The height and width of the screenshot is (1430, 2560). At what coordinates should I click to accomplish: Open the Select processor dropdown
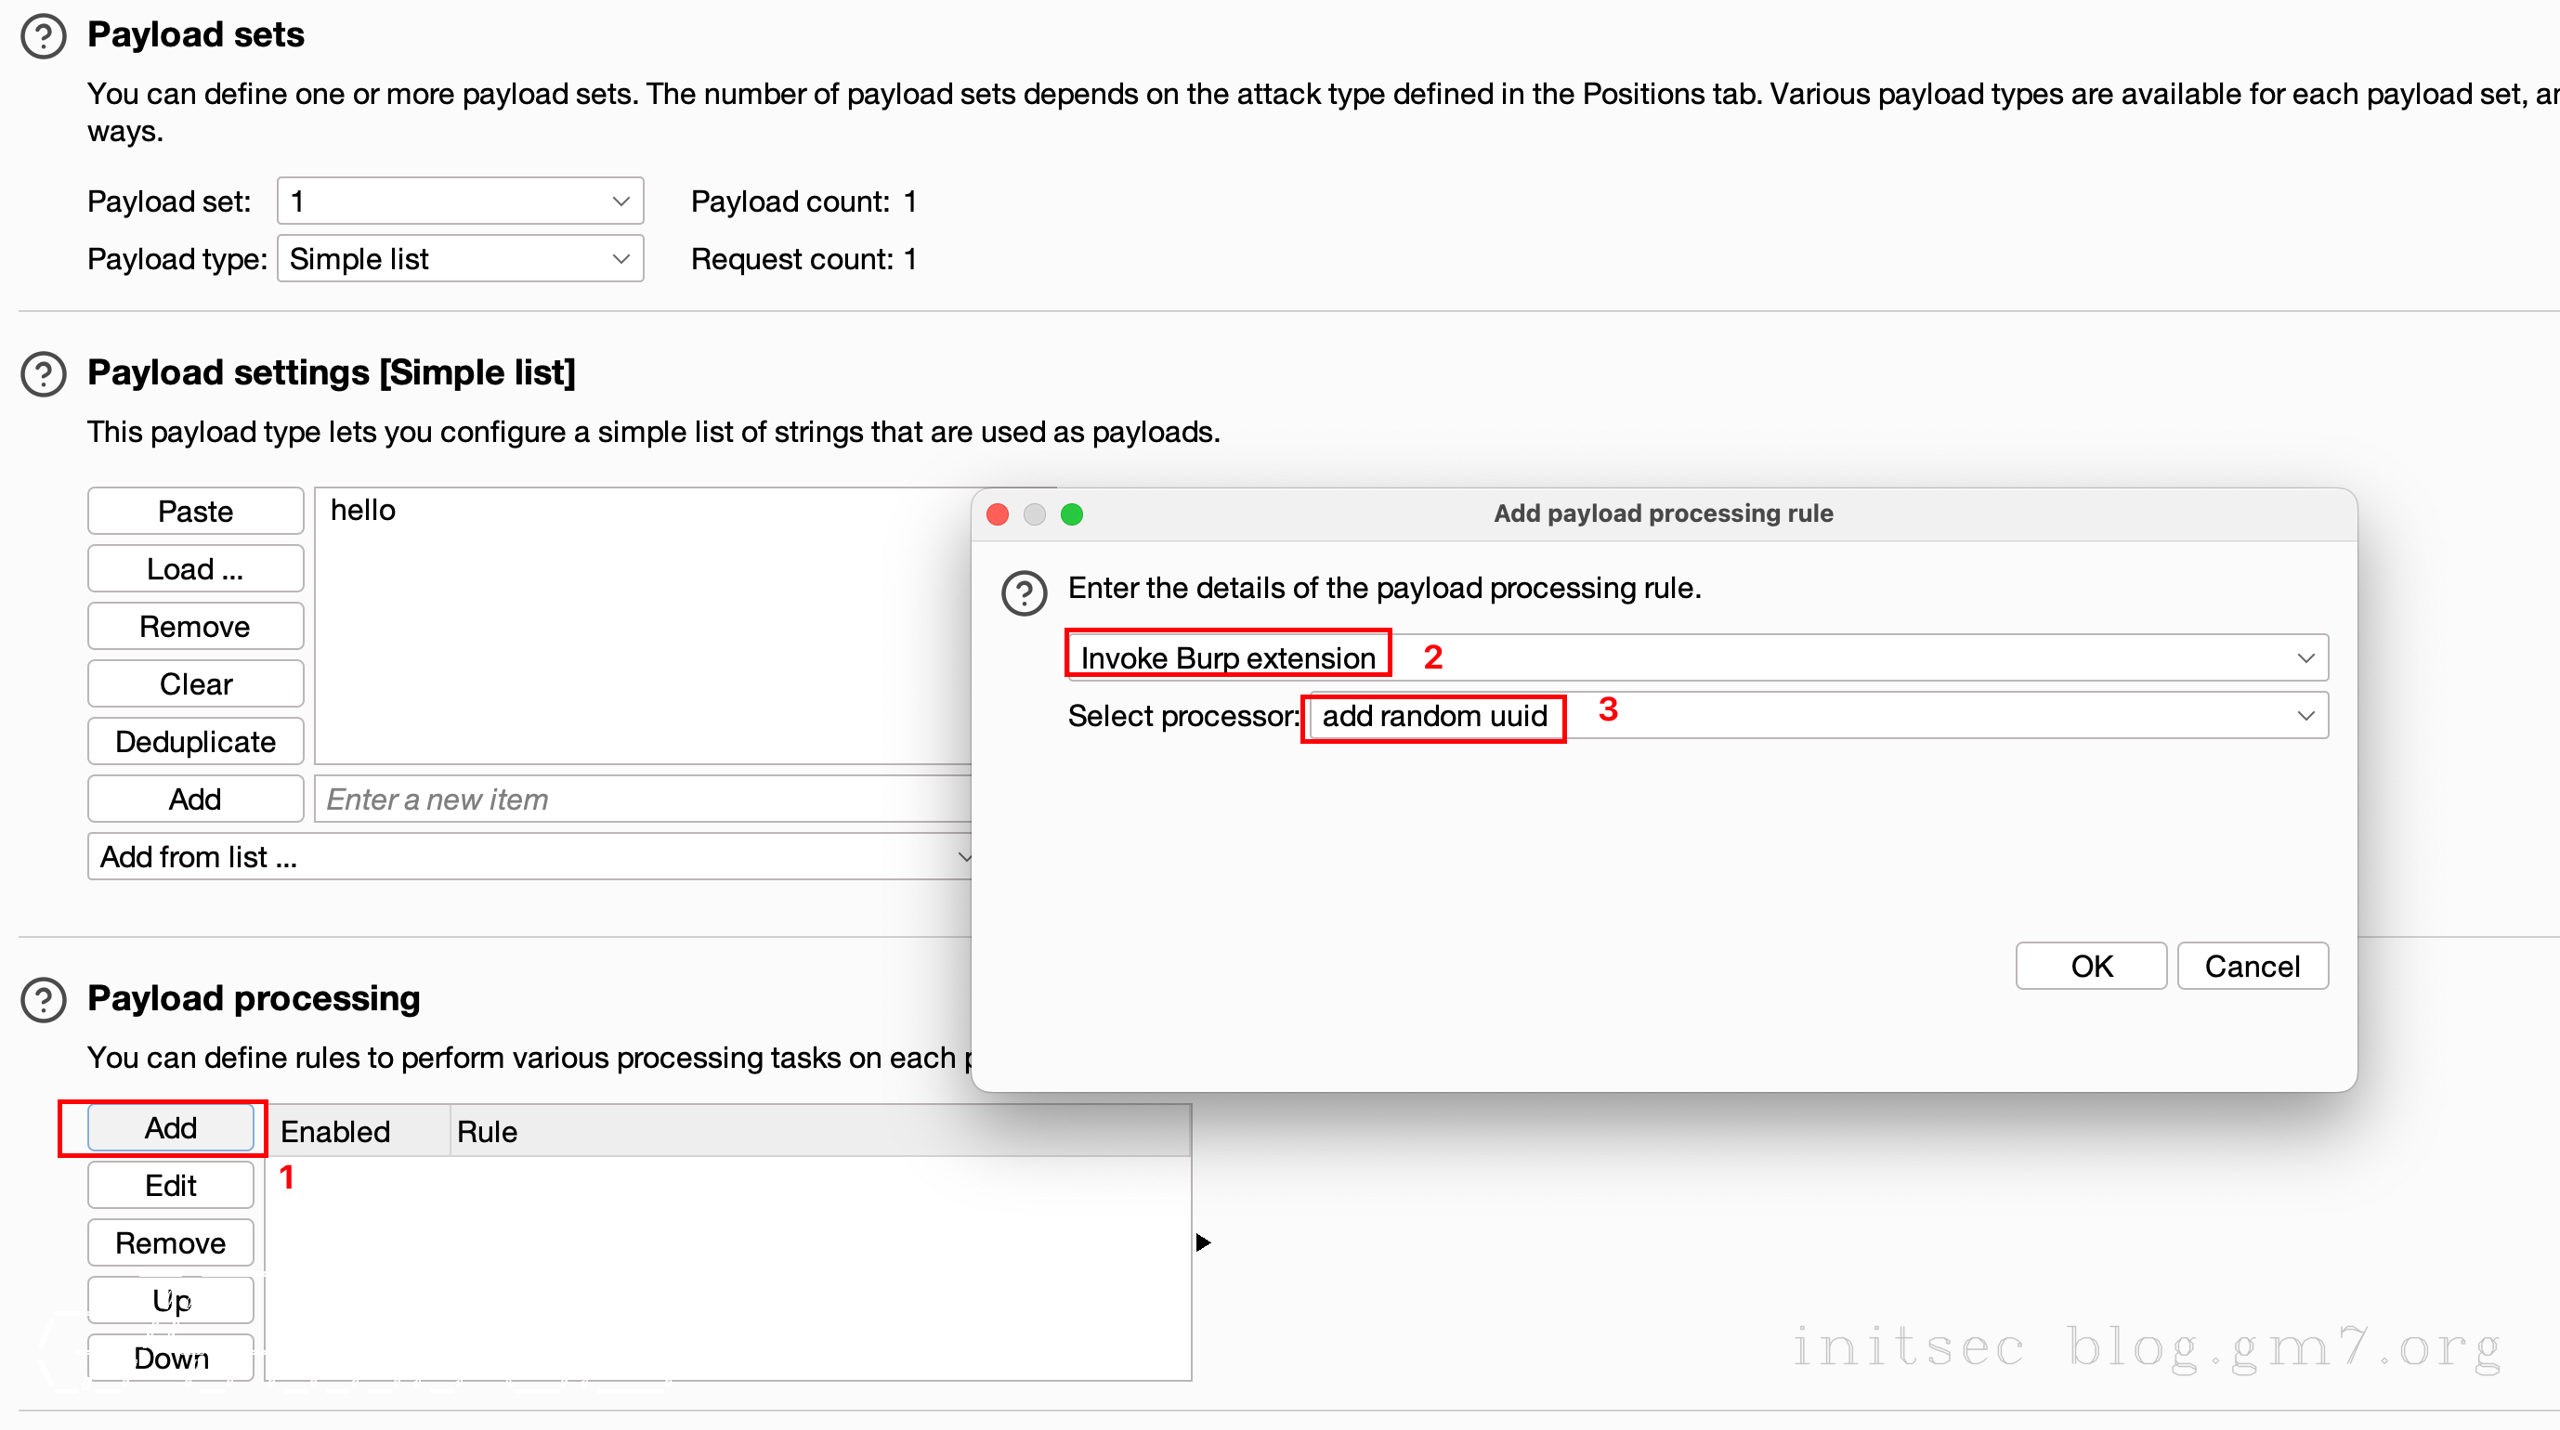(1819, 716)
